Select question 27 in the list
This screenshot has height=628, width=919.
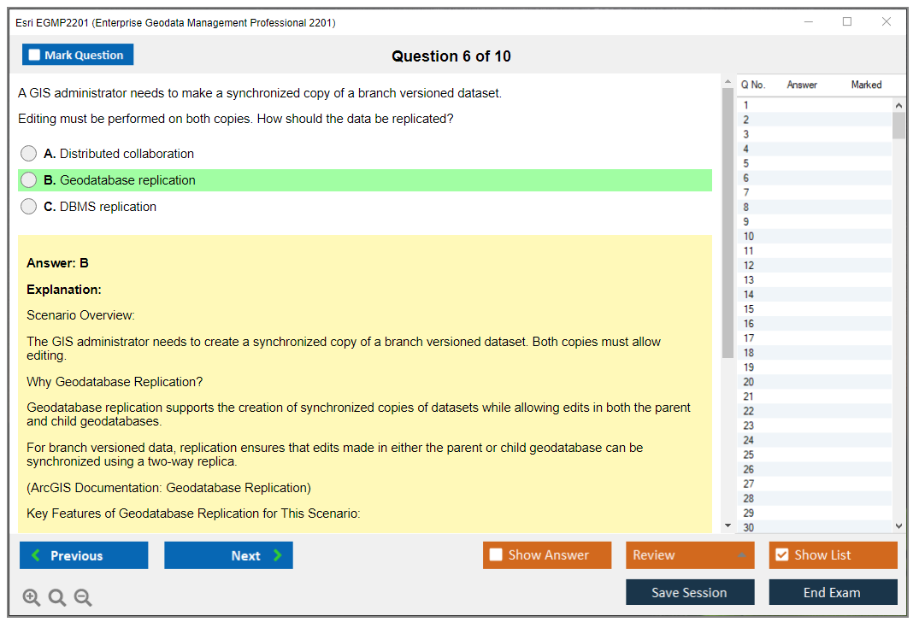(x=815, y=484)
